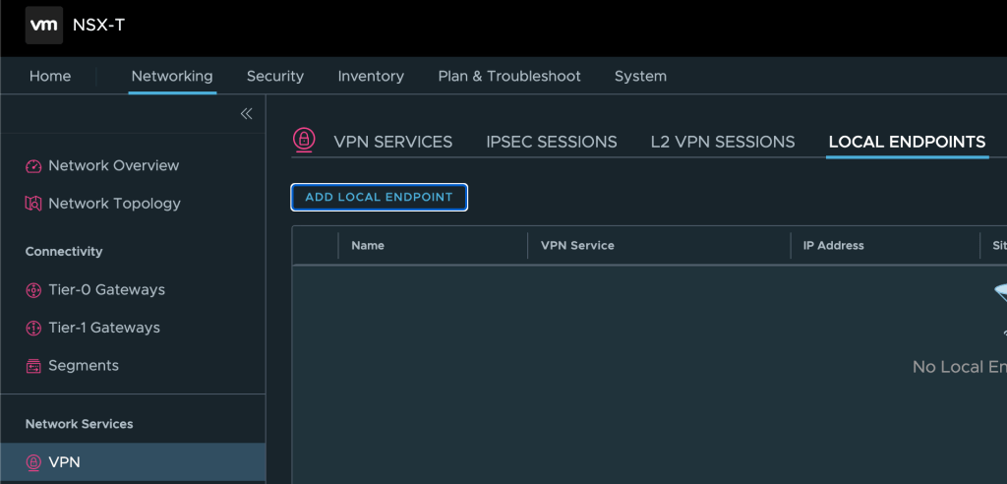Go to the Inventory section
This screenshot has width=1007, height=484.
pyautogui.click(x=371, y=76)
